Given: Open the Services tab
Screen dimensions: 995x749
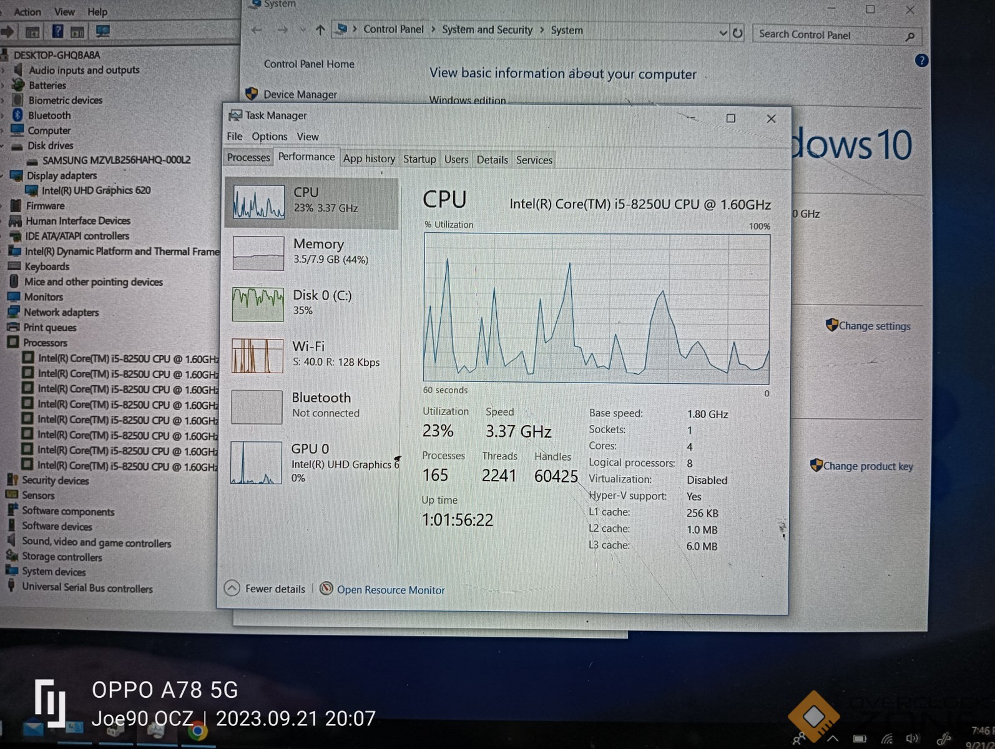Looking at the screenshot, I should [534, 160].
